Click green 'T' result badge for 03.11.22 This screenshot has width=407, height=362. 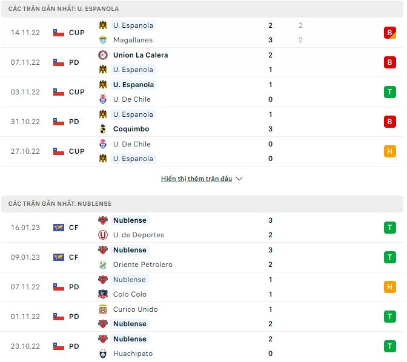[389, 92]
